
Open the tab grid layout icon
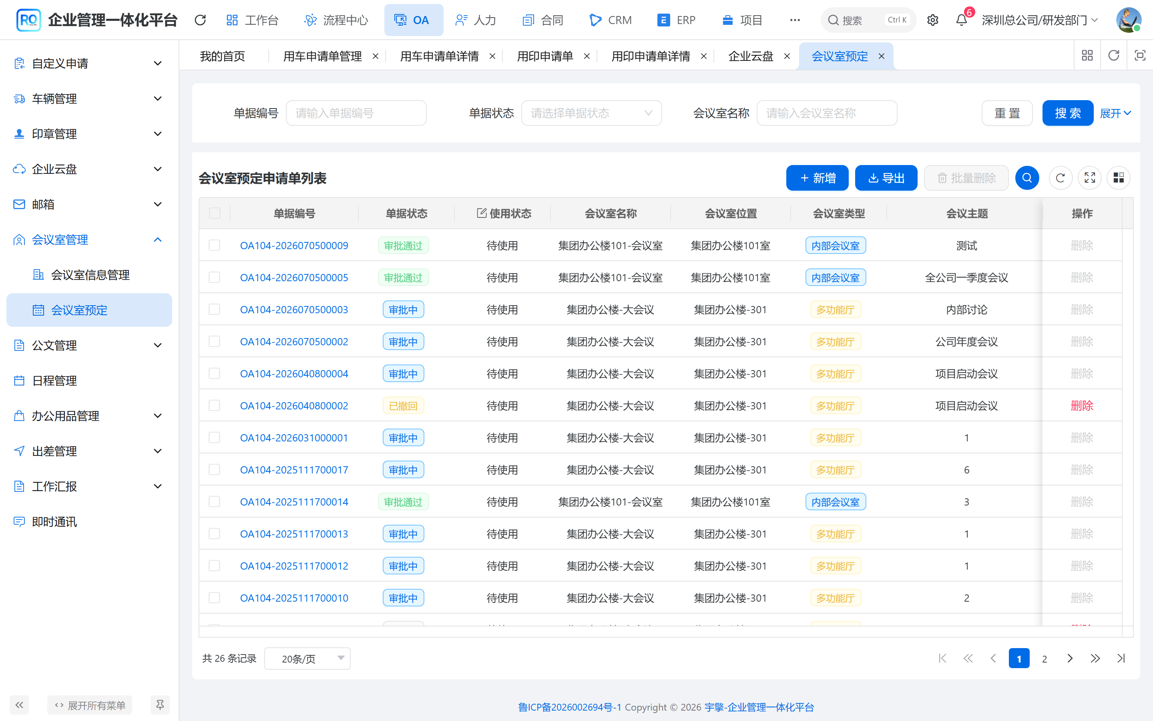click(1087, 56)
